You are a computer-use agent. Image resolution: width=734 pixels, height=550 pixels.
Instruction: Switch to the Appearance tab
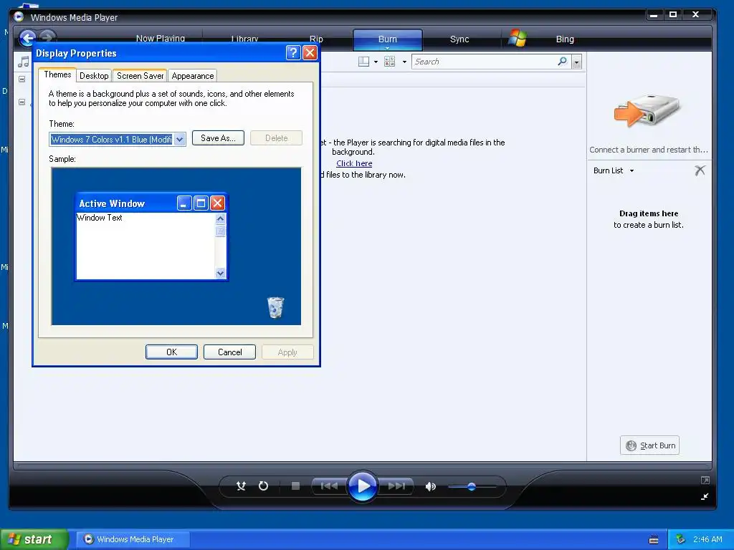(x=192, y=76)
